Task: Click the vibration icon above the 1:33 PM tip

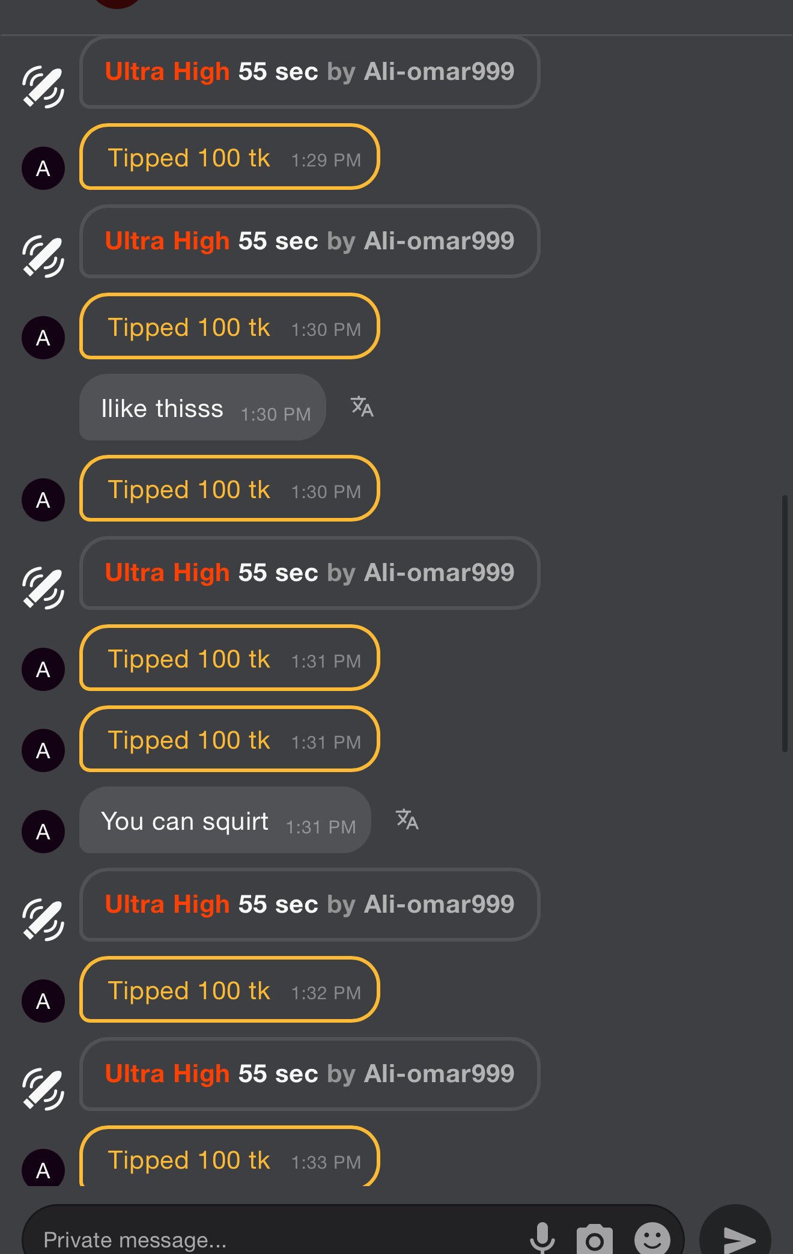Action: click(x=43, y=1089)
